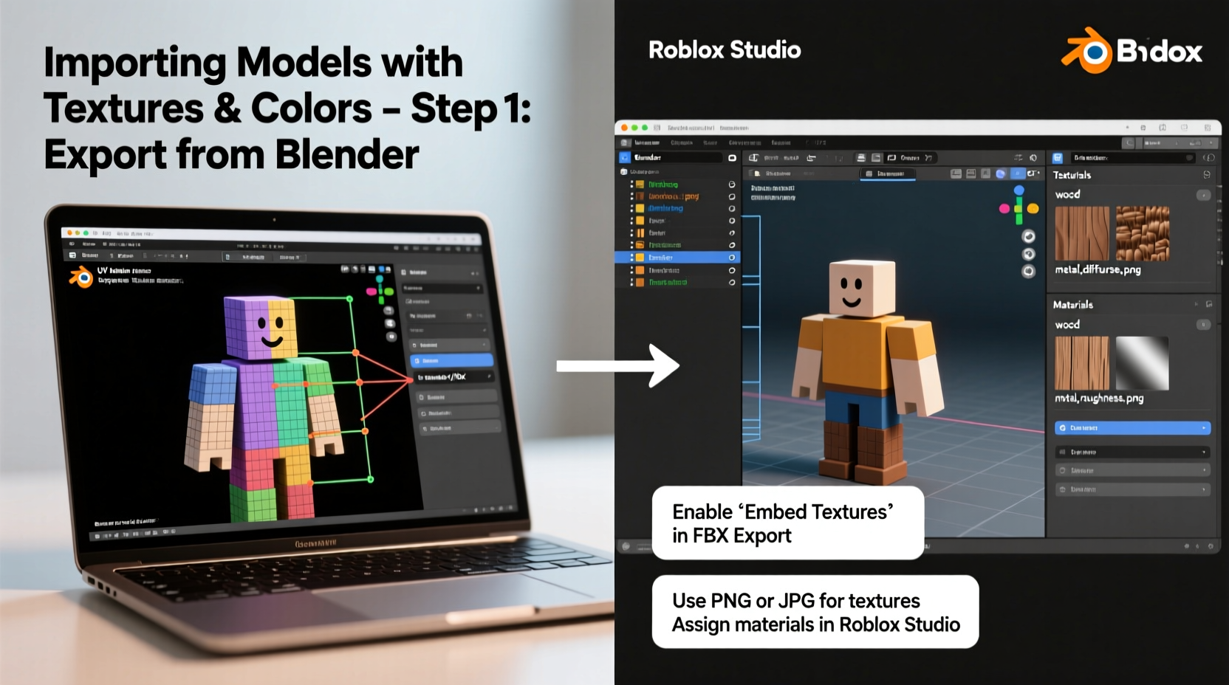Screen dimensions: 1229x685
Task: Select the wood texture thumbnail under Textures
Action: (1081, 235)
